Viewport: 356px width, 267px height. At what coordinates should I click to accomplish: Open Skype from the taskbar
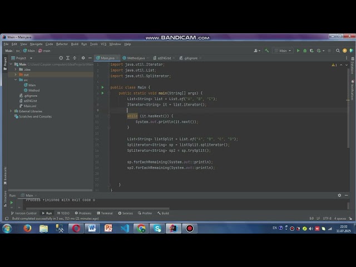click(x=157, y=229)
